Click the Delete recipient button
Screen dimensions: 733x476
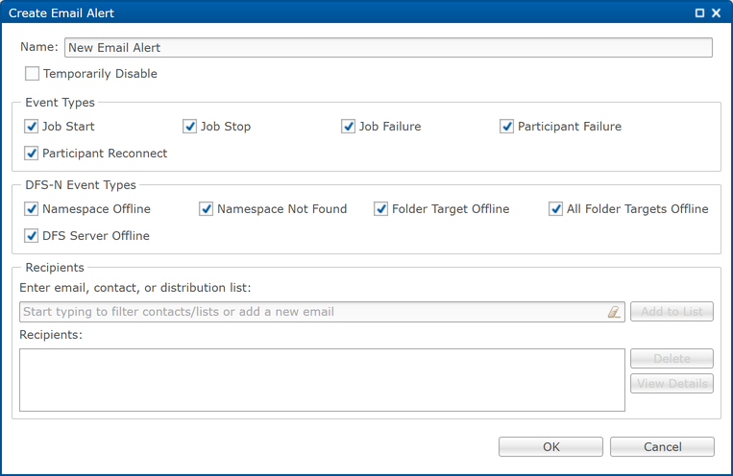[x=672, y=359]
